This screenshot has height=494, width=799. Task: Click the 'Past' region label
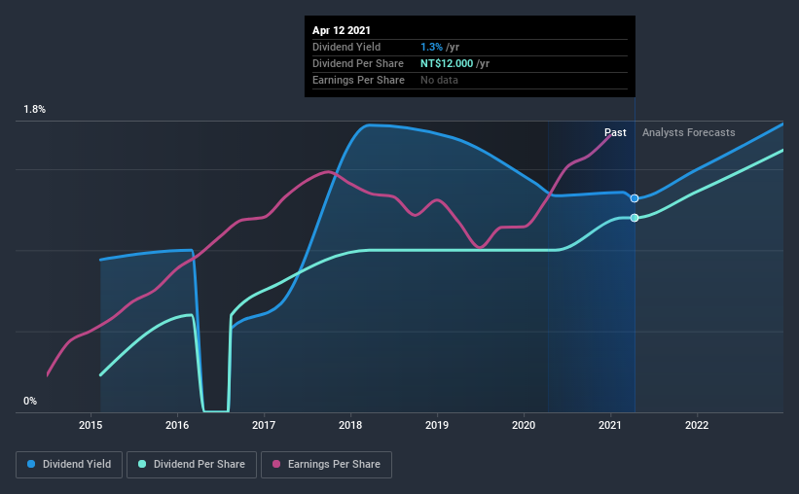pos(615,132)
